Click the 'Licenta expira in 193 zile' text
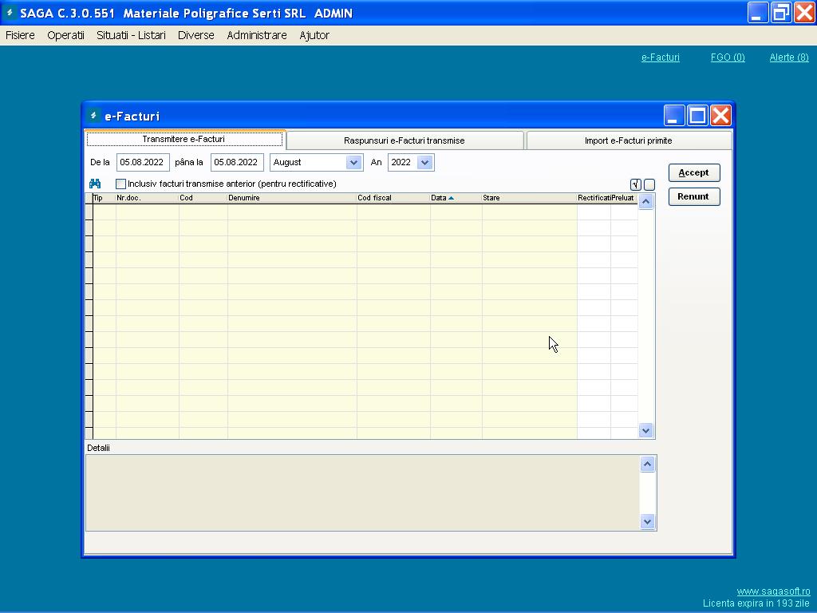817x613 pixels. coord(756,603)
